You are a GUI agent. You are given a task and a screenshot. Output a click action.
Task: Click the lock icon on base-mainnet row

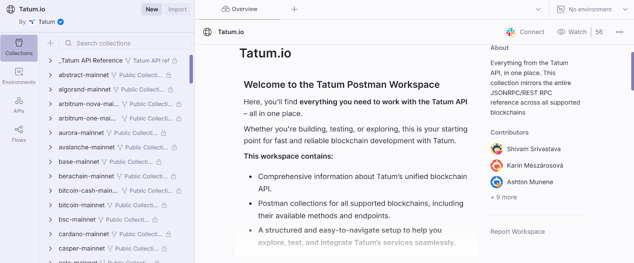tap(159, 162)
